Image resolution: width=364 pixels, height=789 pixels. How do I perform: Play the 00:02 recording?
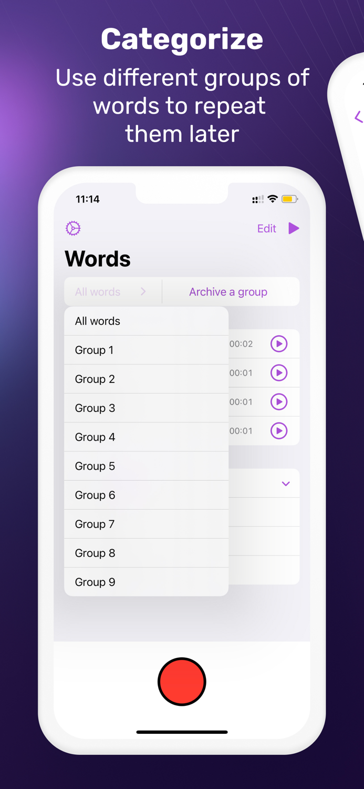coord(279,344)
